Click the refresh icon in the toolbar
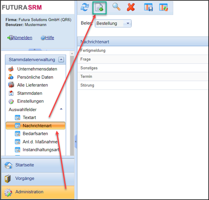This screenshot has width=209, height=200. tap(85, 7)
